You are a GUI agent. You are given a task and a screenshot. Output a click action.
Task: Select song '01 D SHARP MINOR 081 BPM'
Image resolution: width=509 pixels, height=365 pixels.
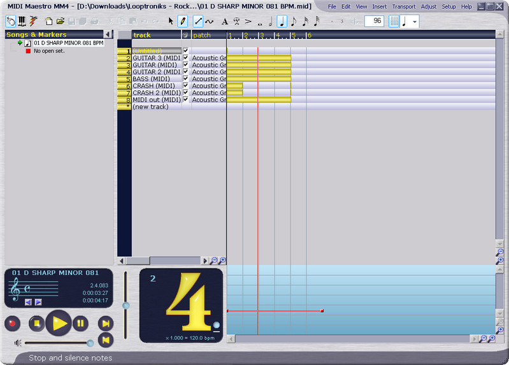click(68, 43)
